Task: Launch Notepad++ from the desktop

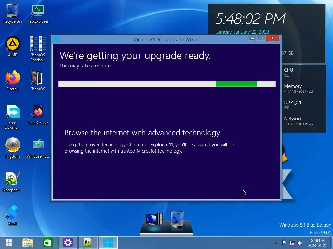Action: point(13,182)
